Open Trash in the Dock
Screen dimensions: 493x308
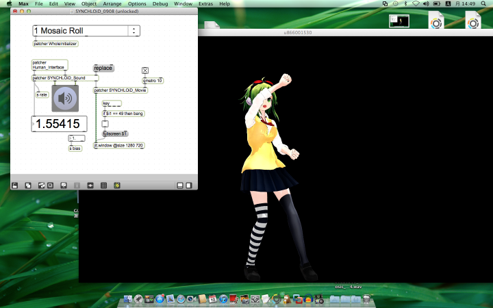coord(366,299)
